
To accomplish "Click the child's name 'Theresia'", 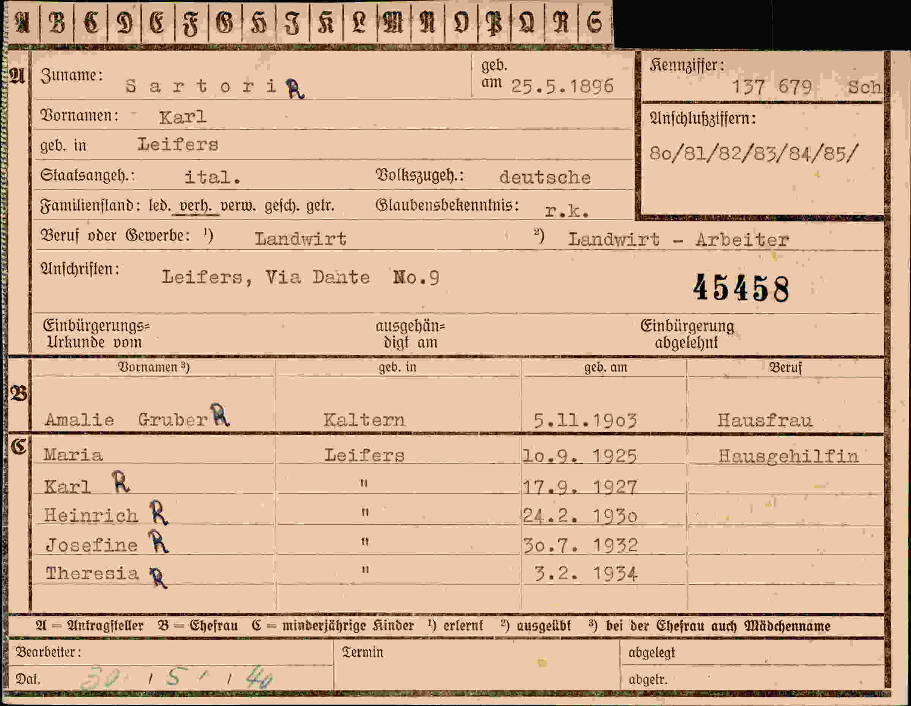I will click(92, 573).
